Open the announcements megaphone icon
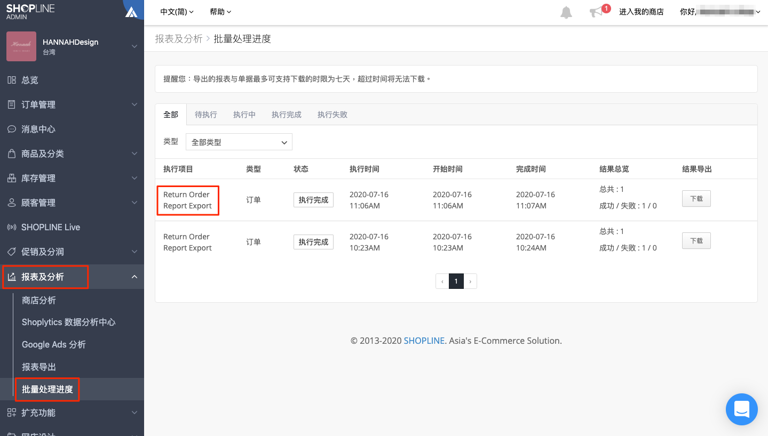Image resolution: width=768 pixels, height=436 pixels. tap(596, 12)
